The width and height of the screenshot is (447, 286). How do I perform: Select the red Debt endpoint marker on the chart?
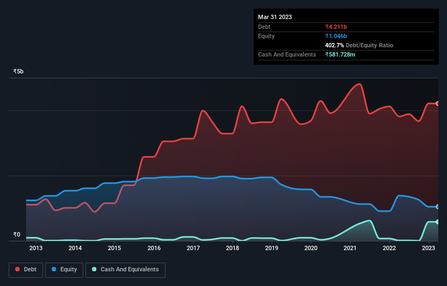(x=438, y=104)
